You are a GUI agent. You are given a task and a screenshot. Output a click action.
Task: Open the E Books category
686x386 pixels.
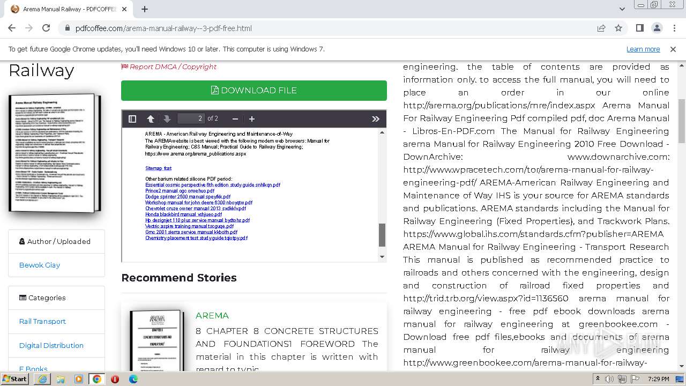[x=33, y=369]
